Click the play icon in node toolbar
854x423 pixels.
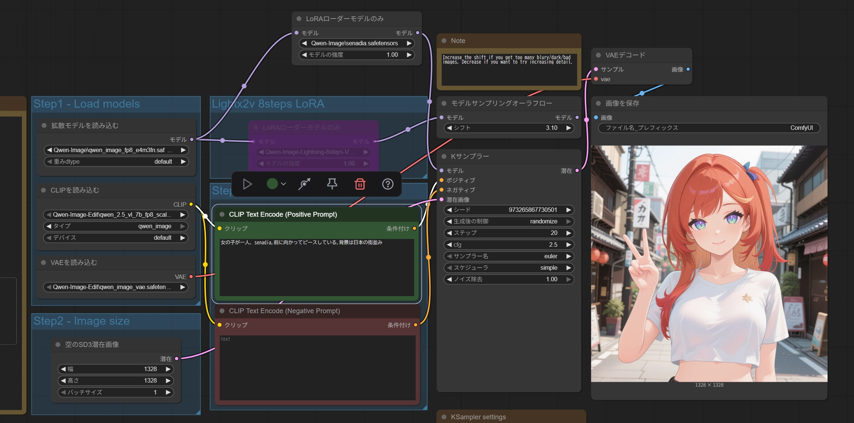247,184
